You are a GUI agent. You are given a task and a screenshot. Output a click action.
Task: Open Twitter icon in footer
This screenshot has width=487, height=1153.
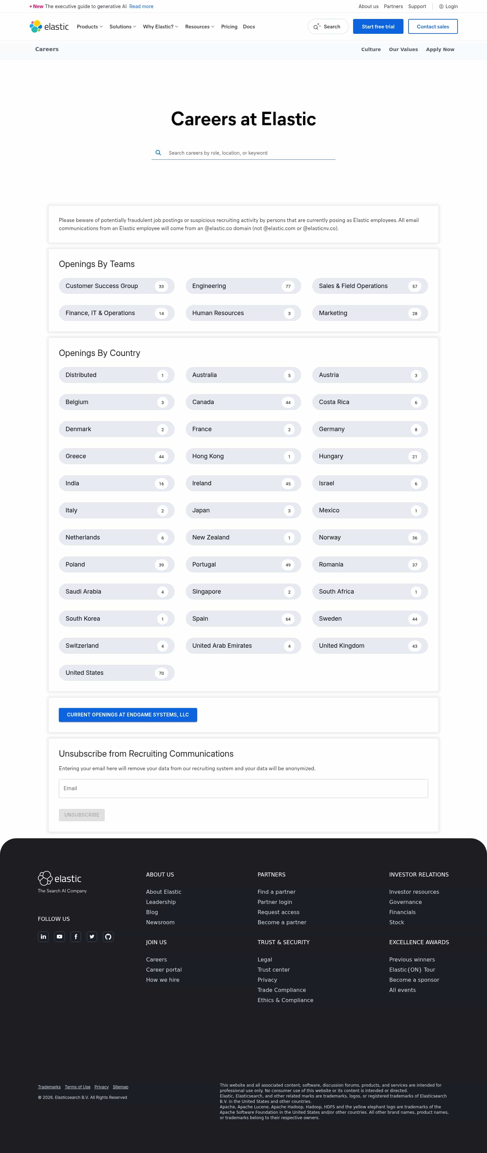coord(92,936)
